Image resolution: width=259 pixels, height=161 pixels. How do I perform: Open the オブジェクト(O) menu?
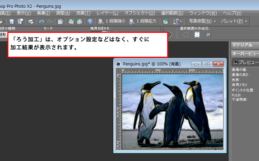point(140,13)
